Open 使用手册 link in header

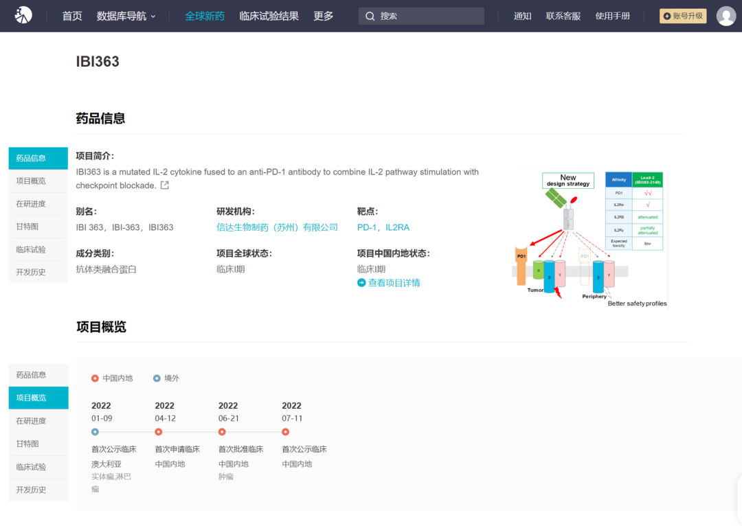(x=612, y=16)
